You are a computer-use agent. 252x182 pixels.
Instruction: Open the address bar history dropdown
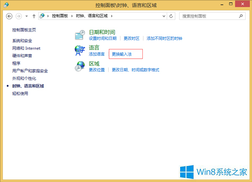[x=164, y=16]
